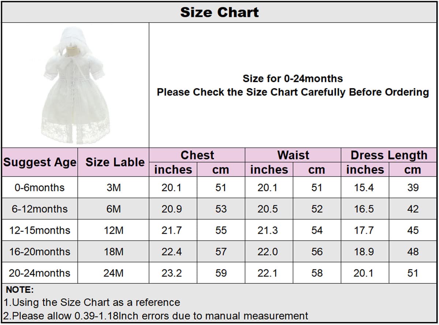
Task: Select the Chest header cell
Action: coord(198,155)
